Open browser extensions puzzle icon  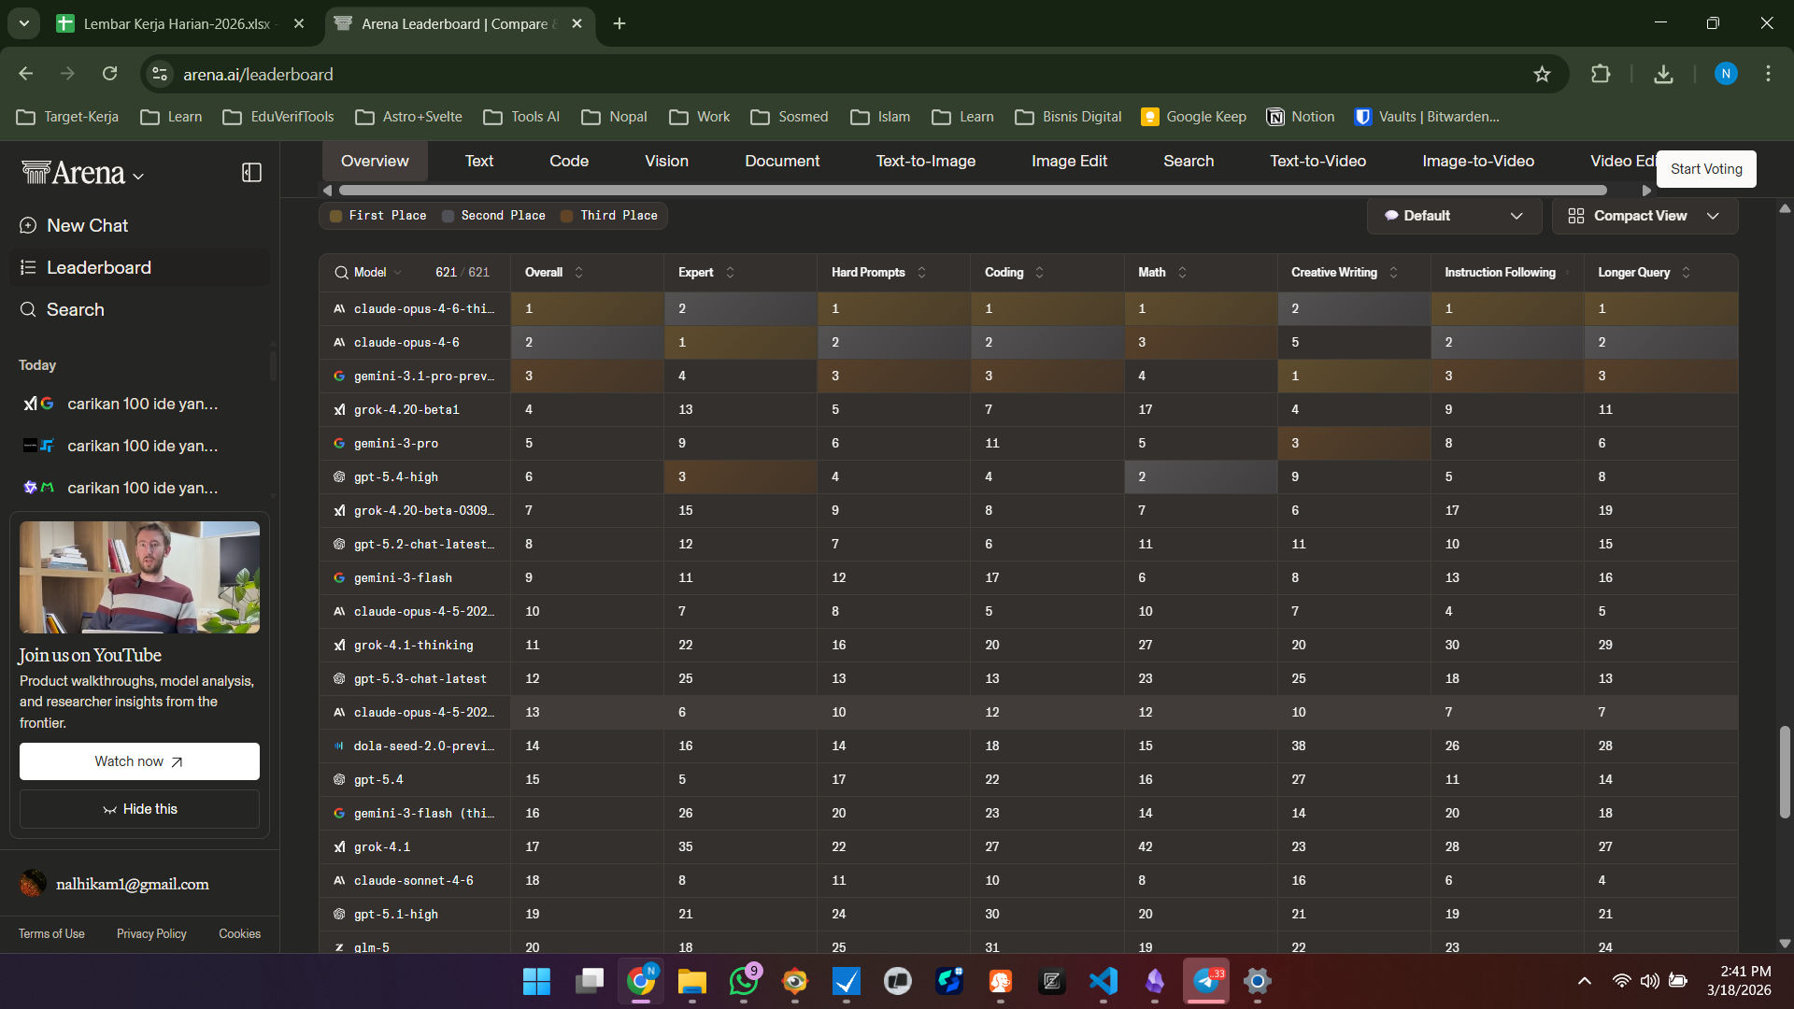pos(1601,74)
